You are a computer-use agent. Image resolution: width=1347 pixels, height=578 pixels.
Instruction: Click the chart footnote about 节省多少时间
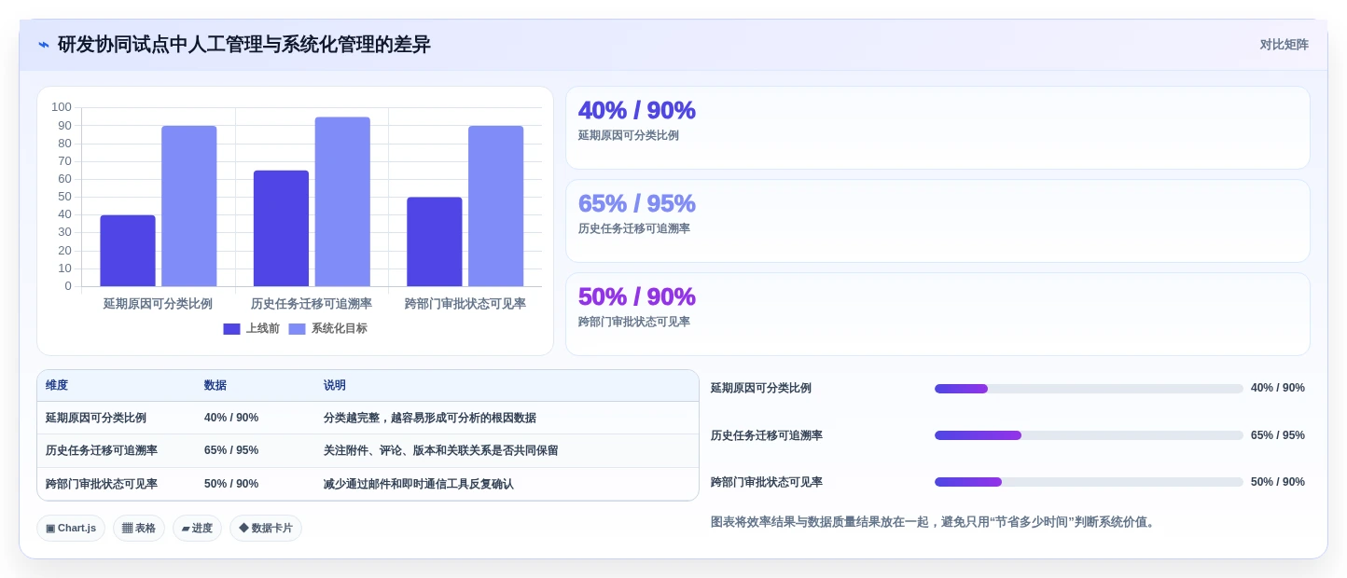[x=935, y=522]
